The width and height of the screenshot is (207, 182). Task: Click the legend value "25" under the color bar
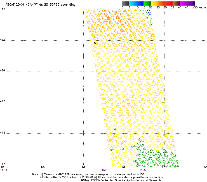click(x=158, y=8)
